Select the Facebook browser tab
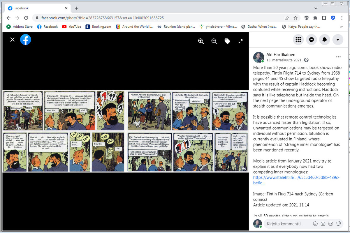 click(38, 8)
